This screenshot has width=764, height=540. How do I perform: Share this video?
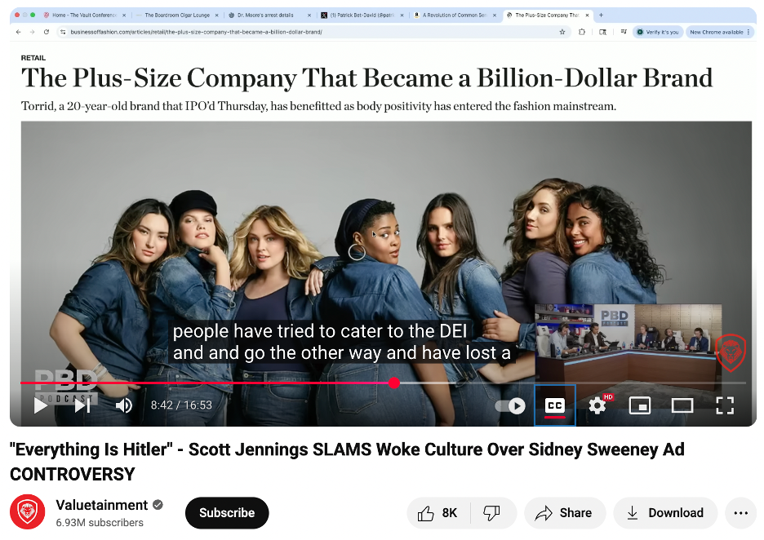(x=564, y=513)
